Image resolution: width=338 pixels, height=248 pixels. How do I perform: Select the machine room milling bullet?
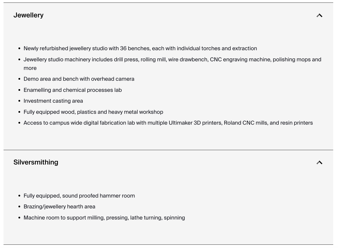click(104, 218)
